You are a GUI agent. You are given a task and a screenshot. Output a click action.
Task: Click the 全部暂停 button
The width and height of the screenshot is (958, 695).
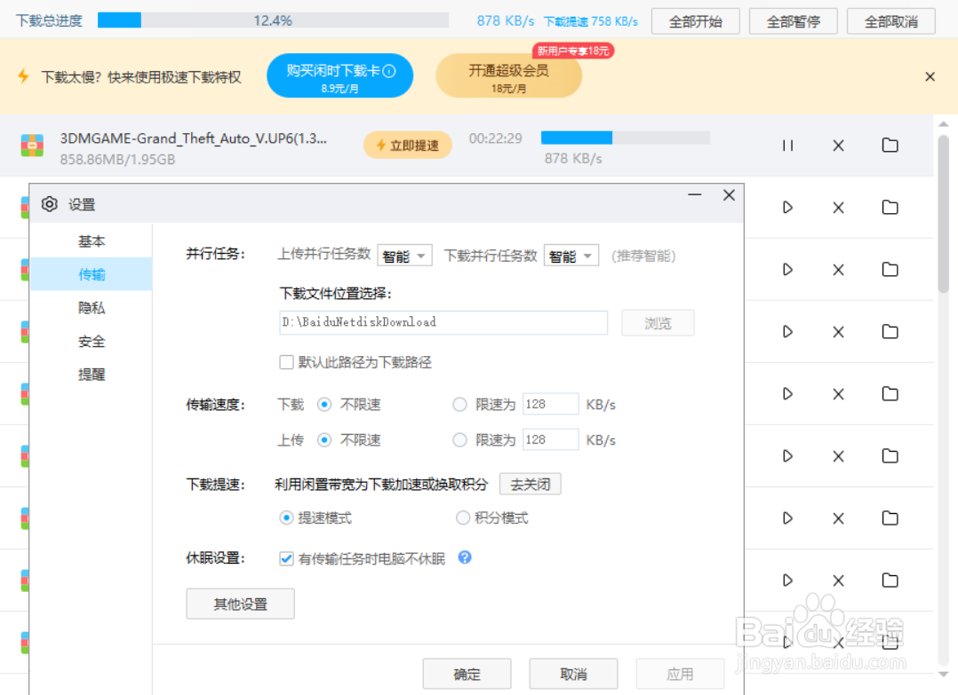(794, 21)
